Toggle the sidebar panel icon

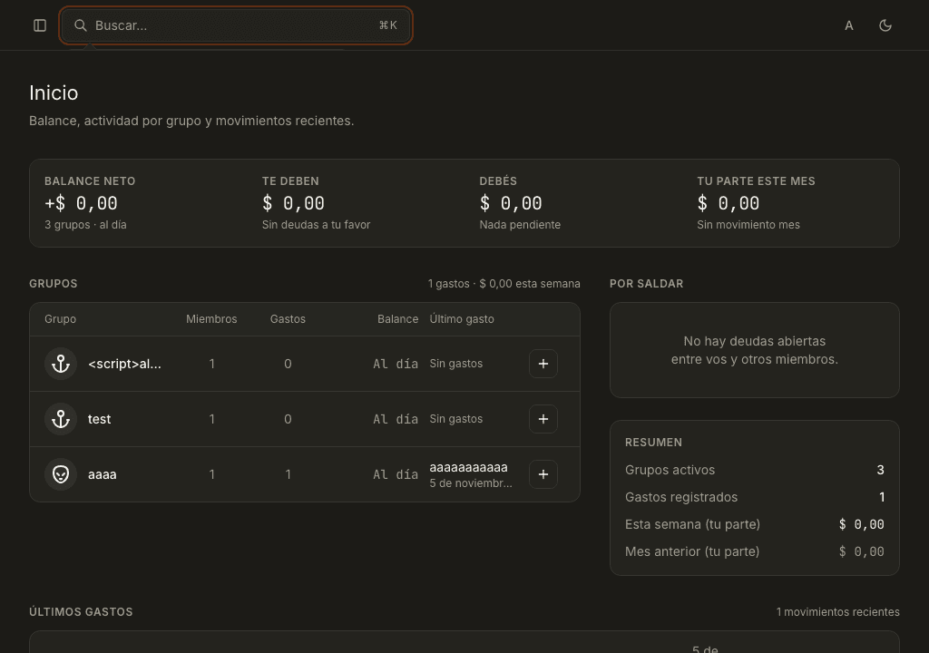[x=40, y=25]
